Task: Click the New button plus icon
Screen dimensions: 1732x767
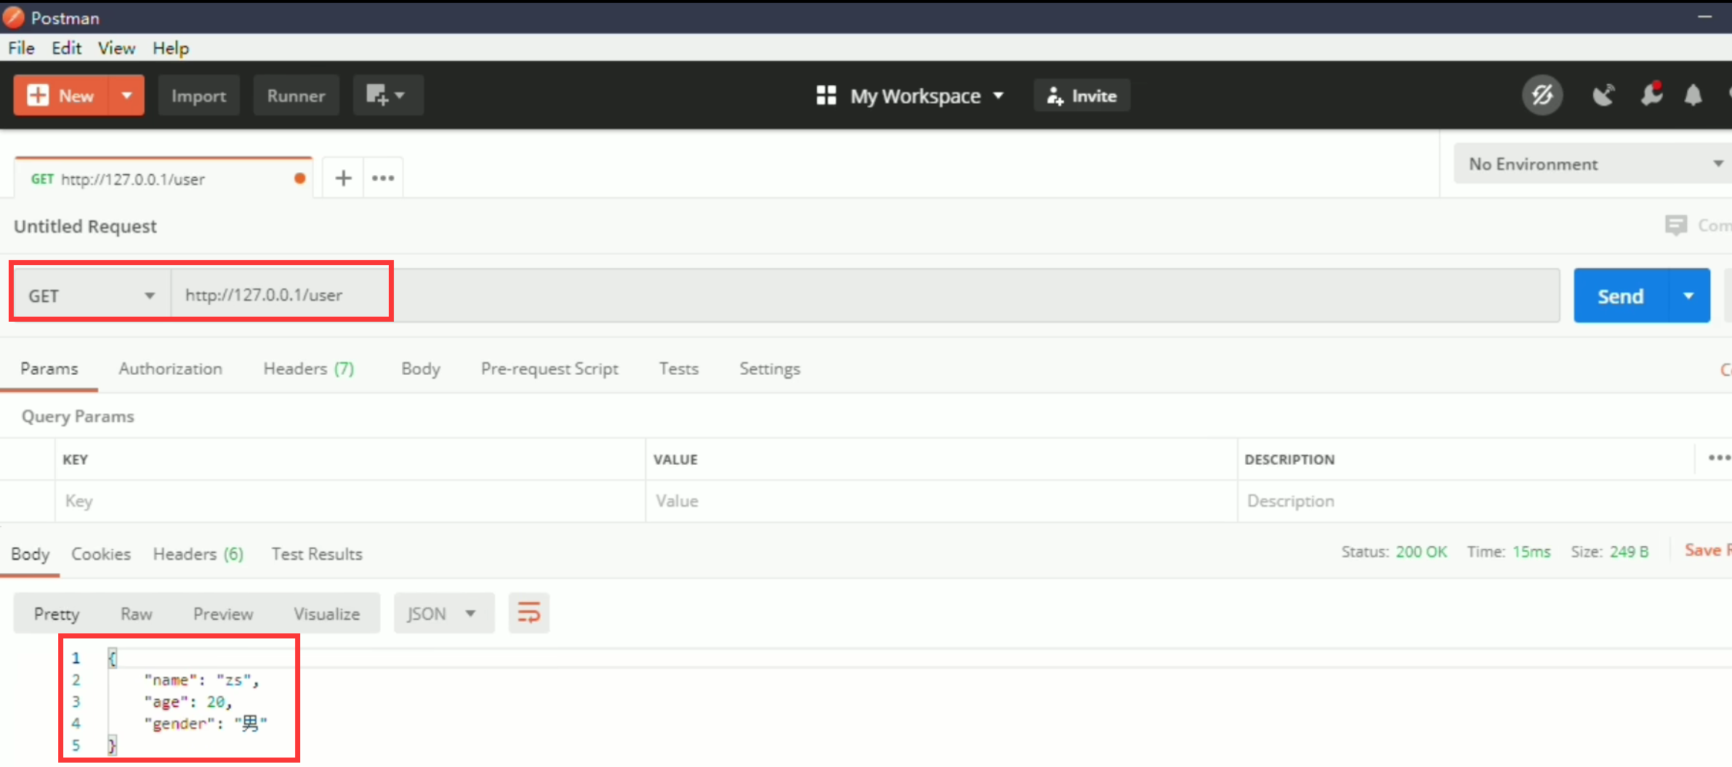Action: pos(38,95)
